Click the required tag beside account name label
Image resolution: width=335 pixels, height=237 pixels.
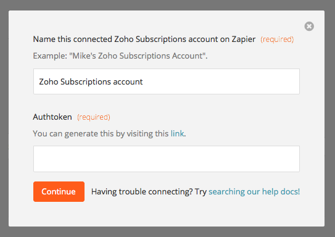[x=277, y=39]
